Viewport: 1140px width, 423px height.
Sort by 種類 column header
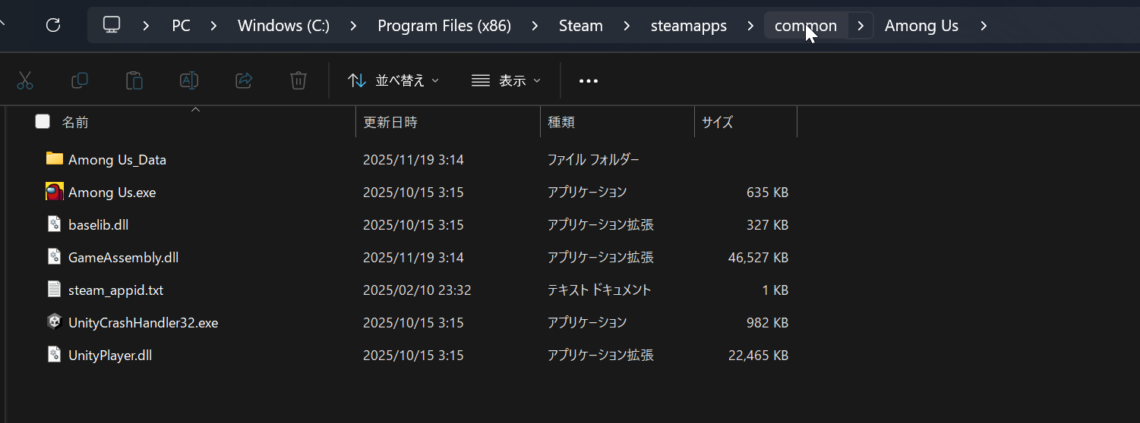(561, 121)
